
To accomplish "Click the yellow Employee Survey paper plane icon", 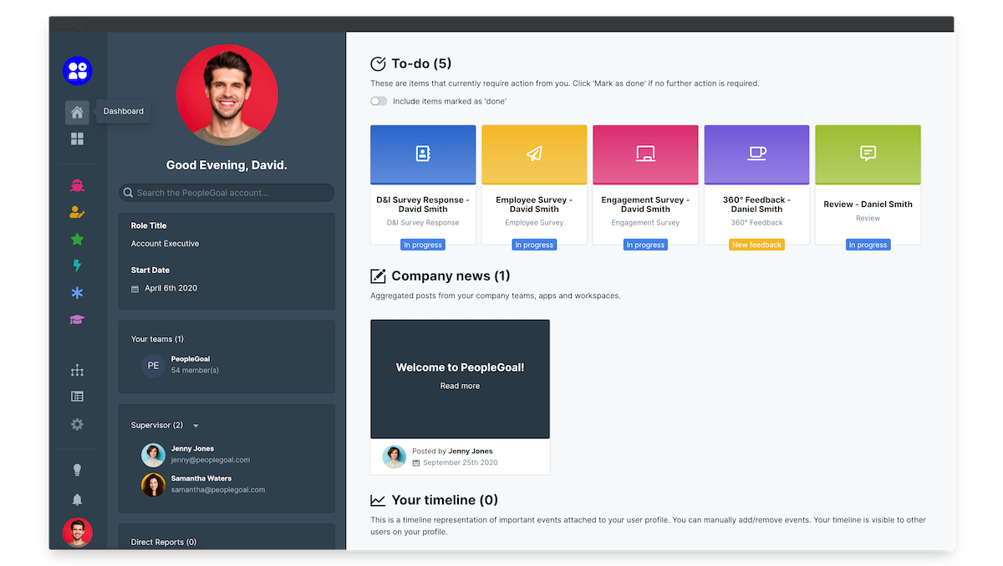I will [534, 154].
